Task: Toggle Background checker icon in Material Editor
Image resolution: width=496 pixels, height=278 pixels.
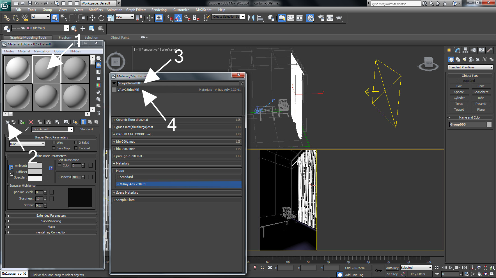Action: click(x=98, y=72)
